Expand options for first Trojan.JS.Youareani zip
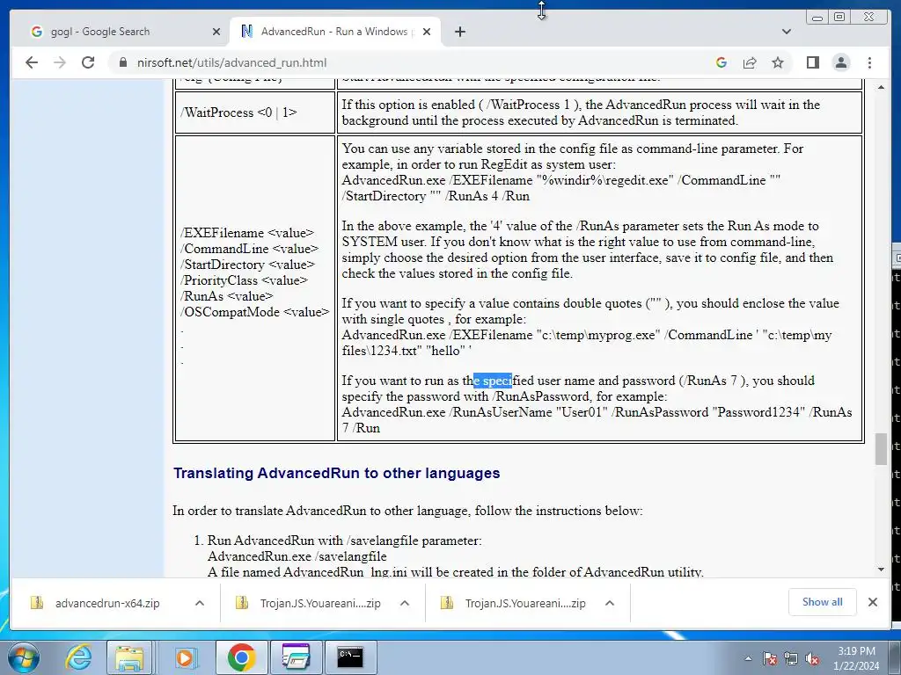 pos(405,603)
